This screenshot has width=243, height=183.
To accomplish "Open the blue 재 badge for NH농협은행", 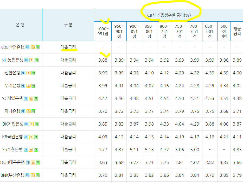I will pos(26,60).
